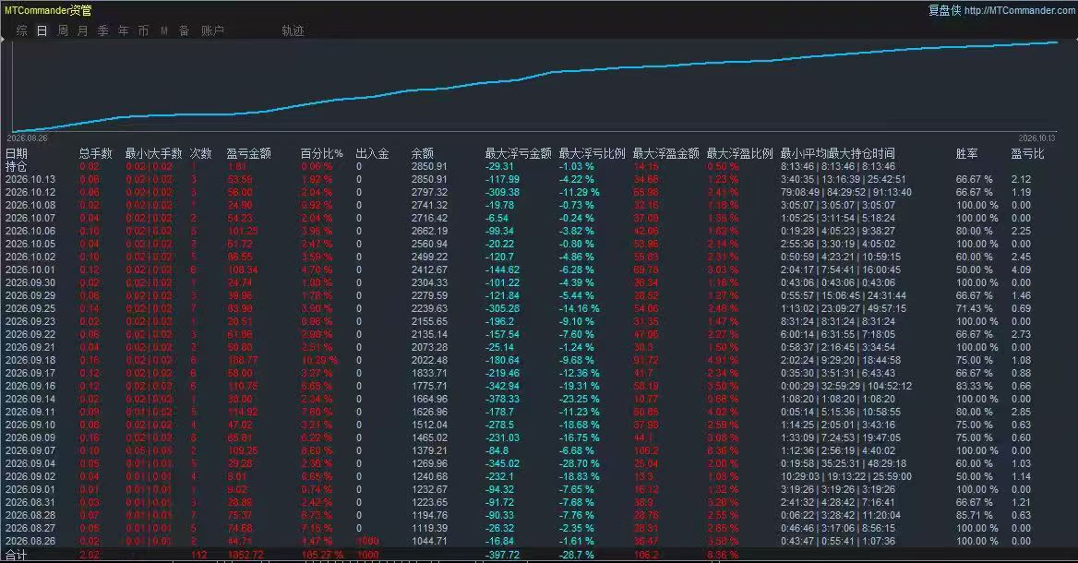
Task: Click the M tab
Action: 163,31
